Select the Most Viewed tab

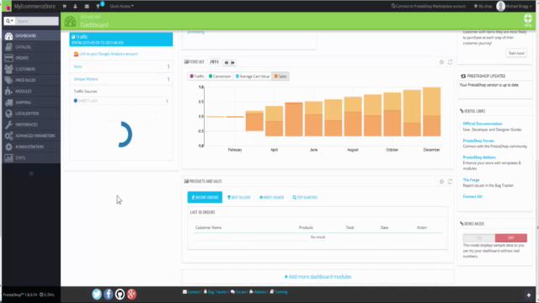(271, 197)
